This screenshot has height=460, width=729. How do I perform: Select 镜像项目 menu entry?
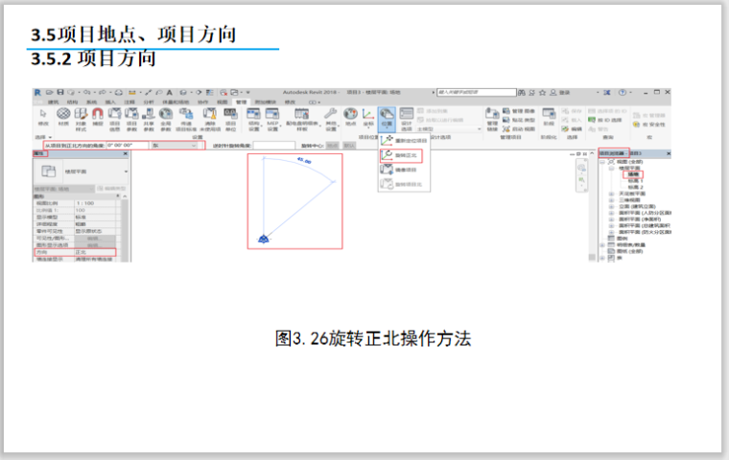[407, 169]
